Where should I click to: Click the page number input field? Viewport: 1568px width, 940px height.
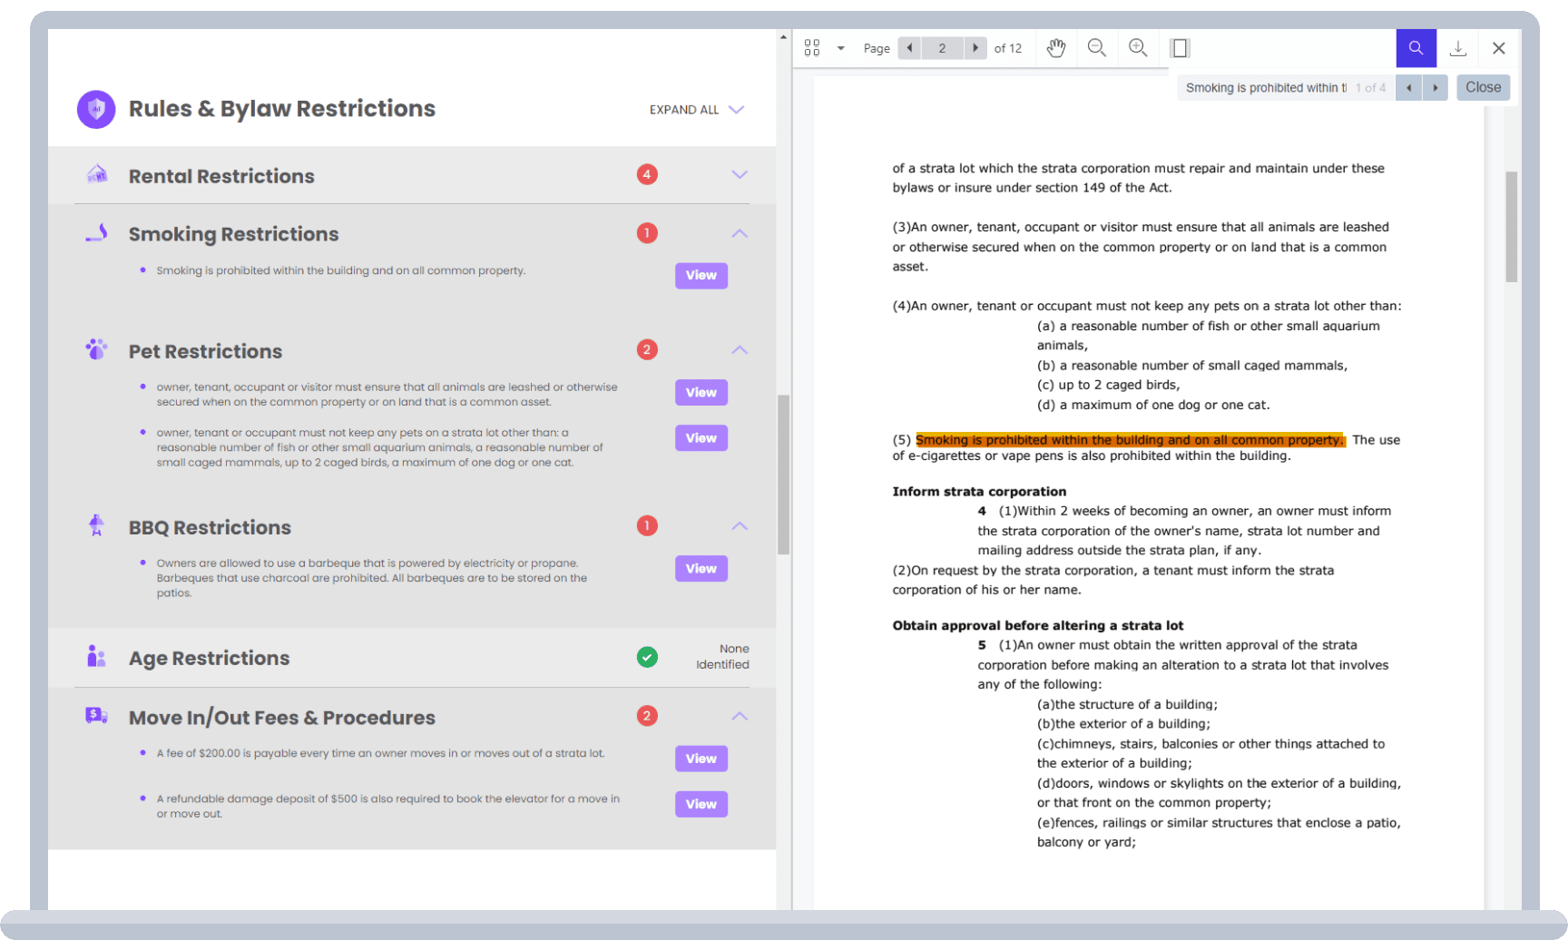(x=942, y=48)
